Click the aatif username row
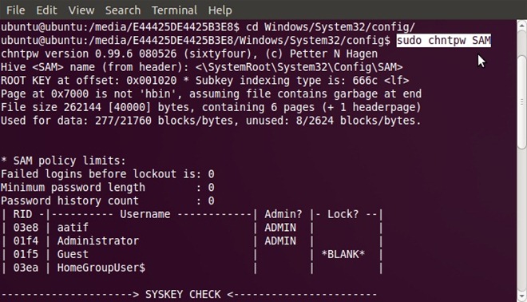Image resolution: width=527 pixels, height=302 pixels. click(x=192, y=228)
